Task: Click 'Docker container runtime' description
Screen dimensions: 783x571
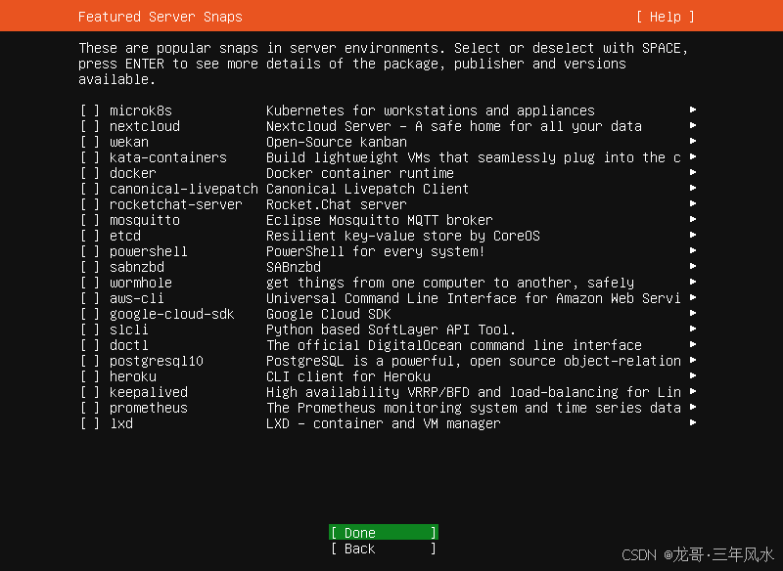Action: [x=359, y=173]
